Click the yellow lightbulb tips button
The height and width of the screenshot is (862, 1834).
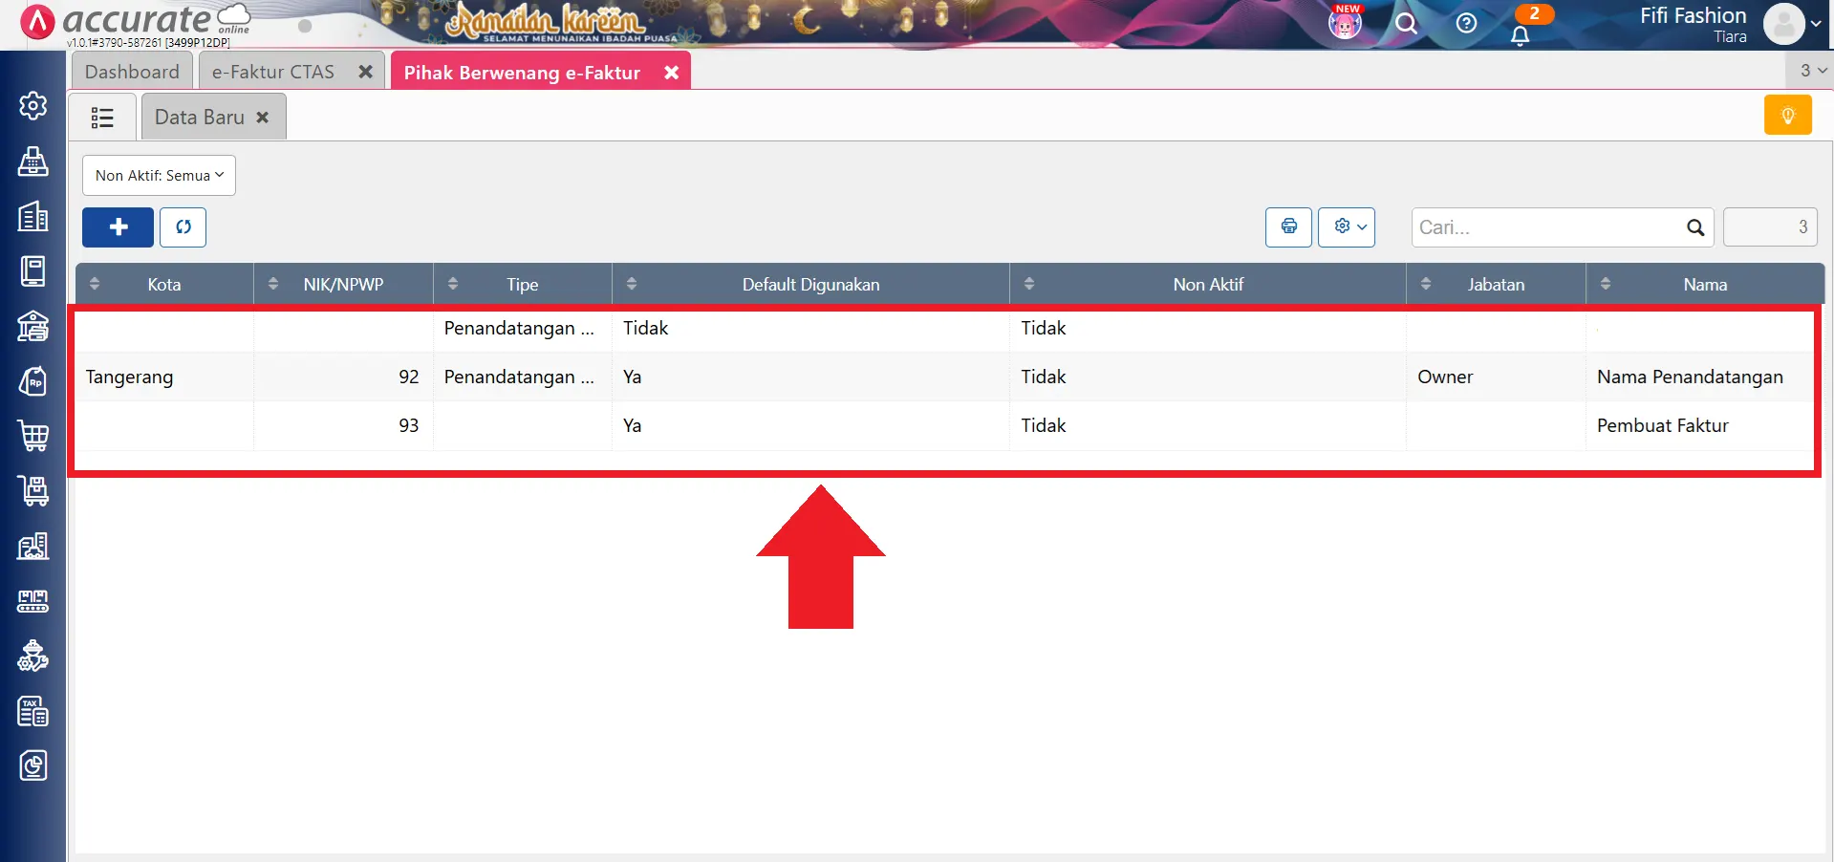pos(1787,116)
